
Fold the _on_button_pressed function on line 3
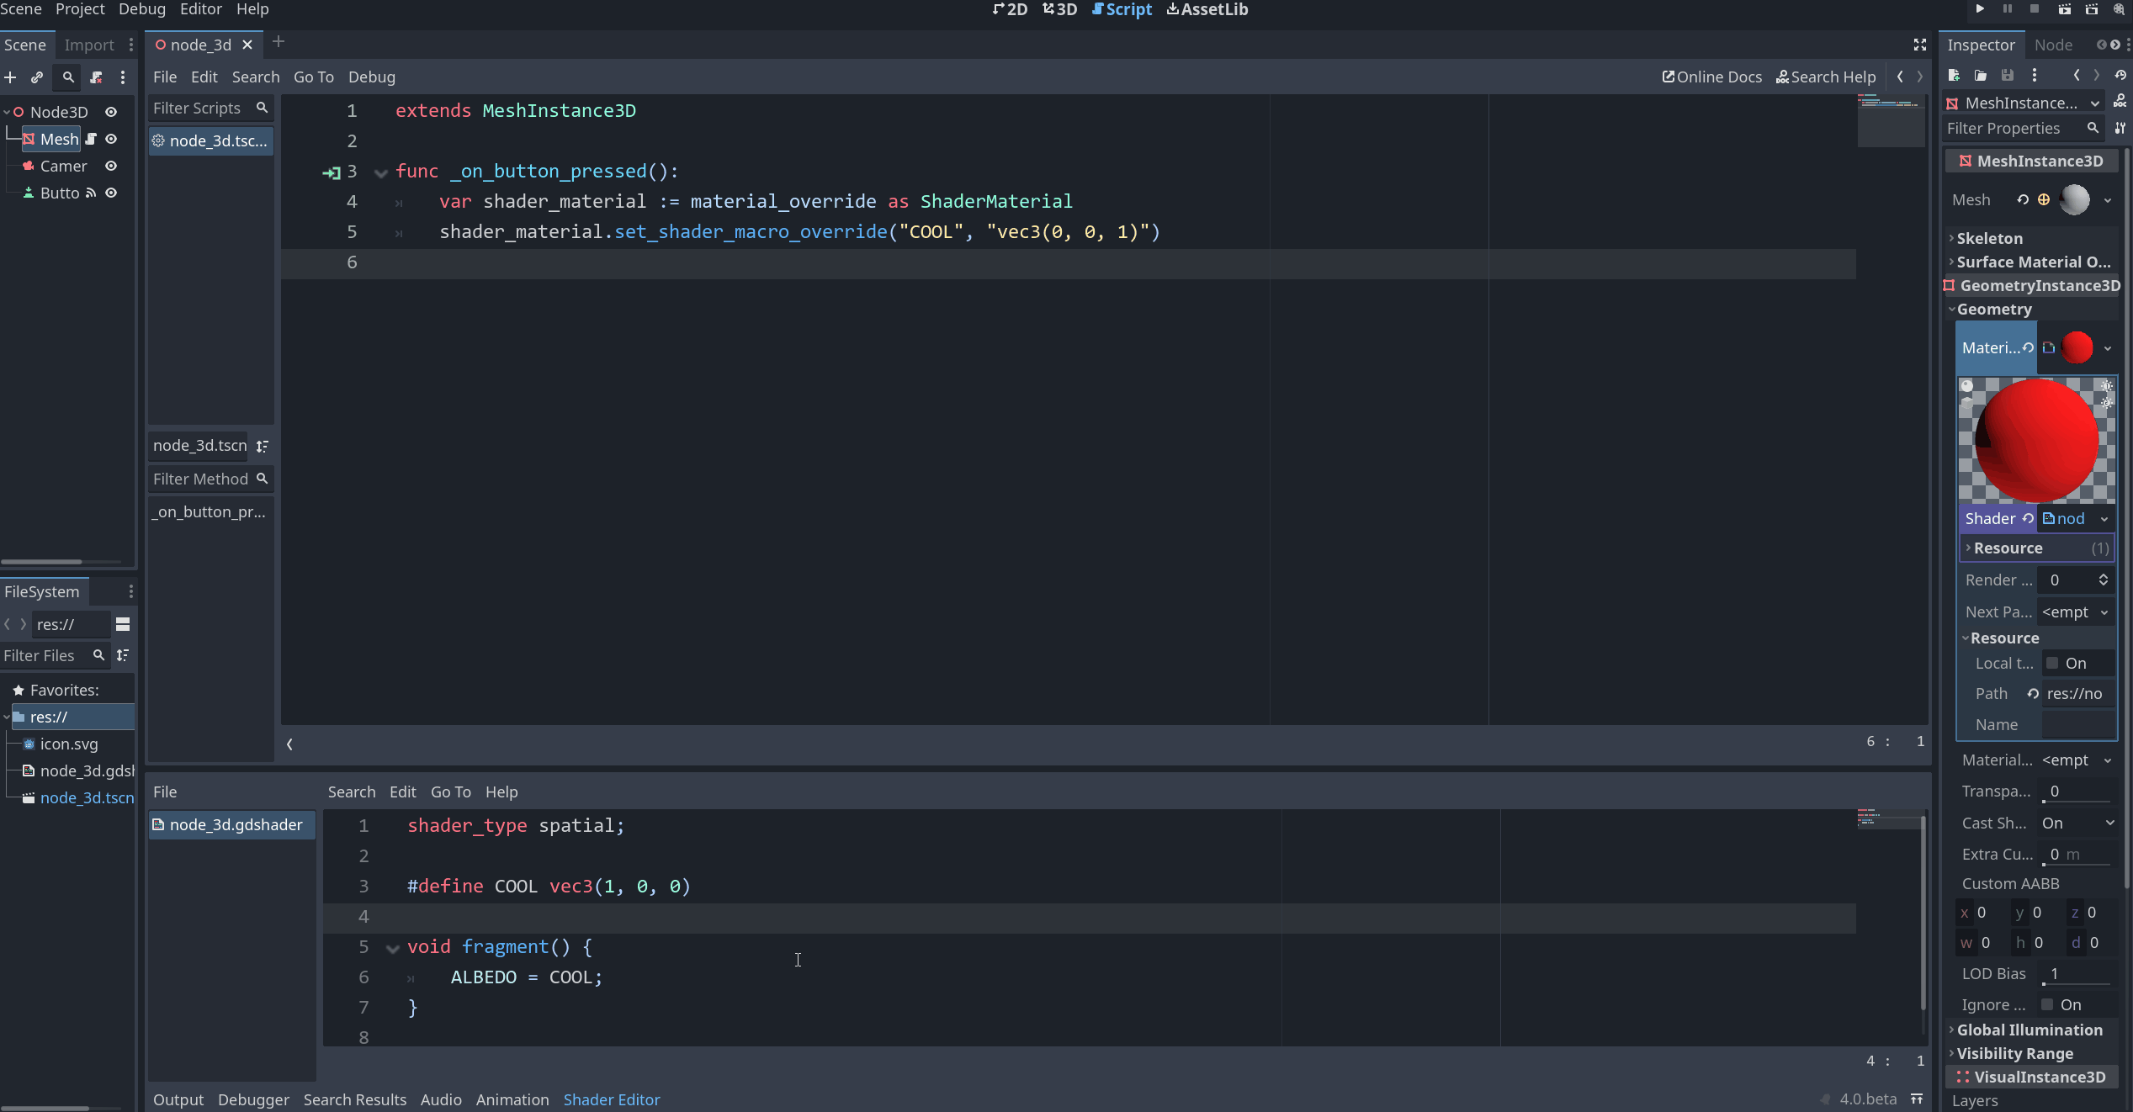pyautogui.click(x=381, y=172)
